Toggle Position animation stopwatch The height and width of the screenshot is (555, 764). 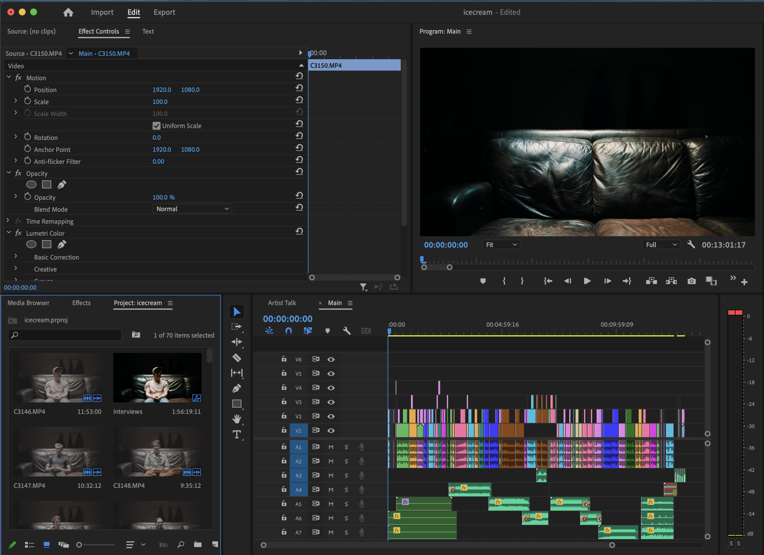(x=28, y=89)
